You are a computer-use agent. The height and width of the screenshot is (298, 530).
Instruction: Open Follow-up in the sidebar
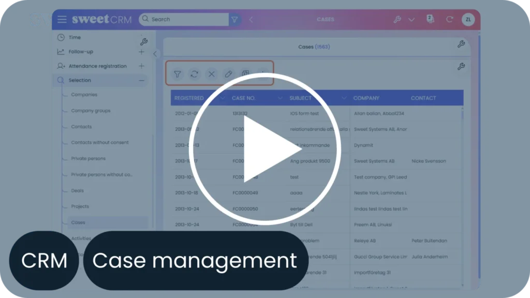tap(81, 52)
